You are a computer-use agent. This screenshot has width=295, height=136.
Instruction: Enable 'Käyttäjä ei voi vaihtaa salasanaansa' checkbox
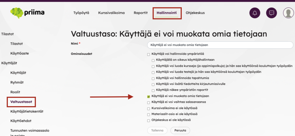coord(148,102)
